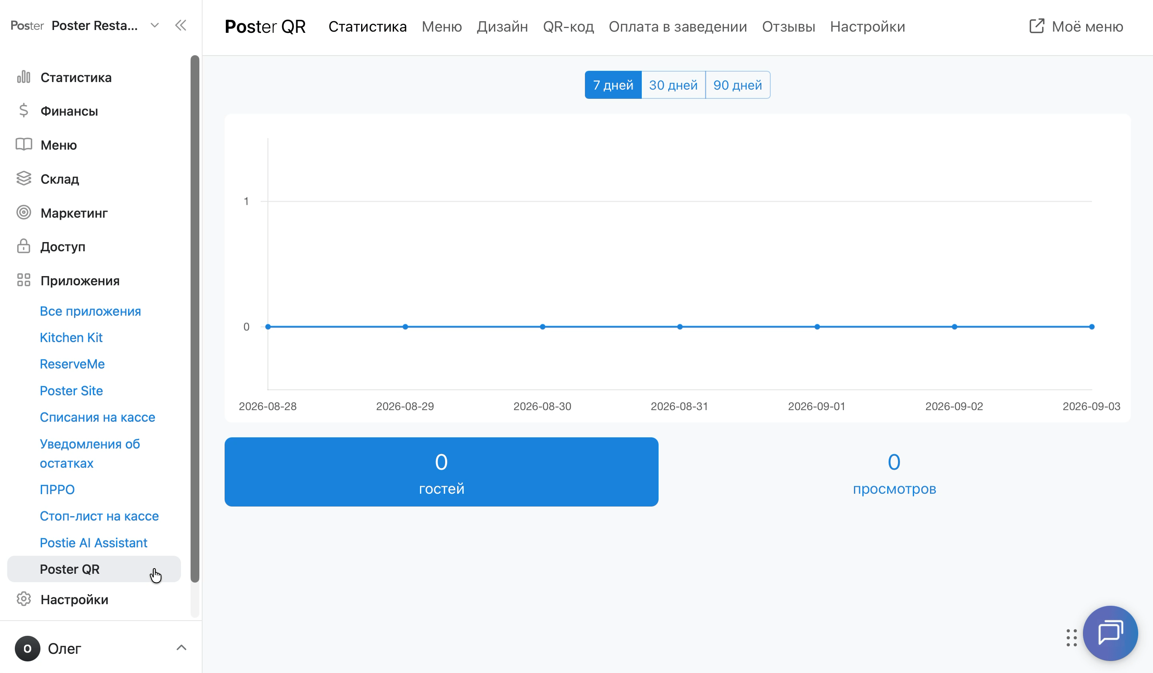Image resolution: width=1153 pixels, height=673 pixels.
Task: Open the Все приложения link
Action: pos(90,311)
